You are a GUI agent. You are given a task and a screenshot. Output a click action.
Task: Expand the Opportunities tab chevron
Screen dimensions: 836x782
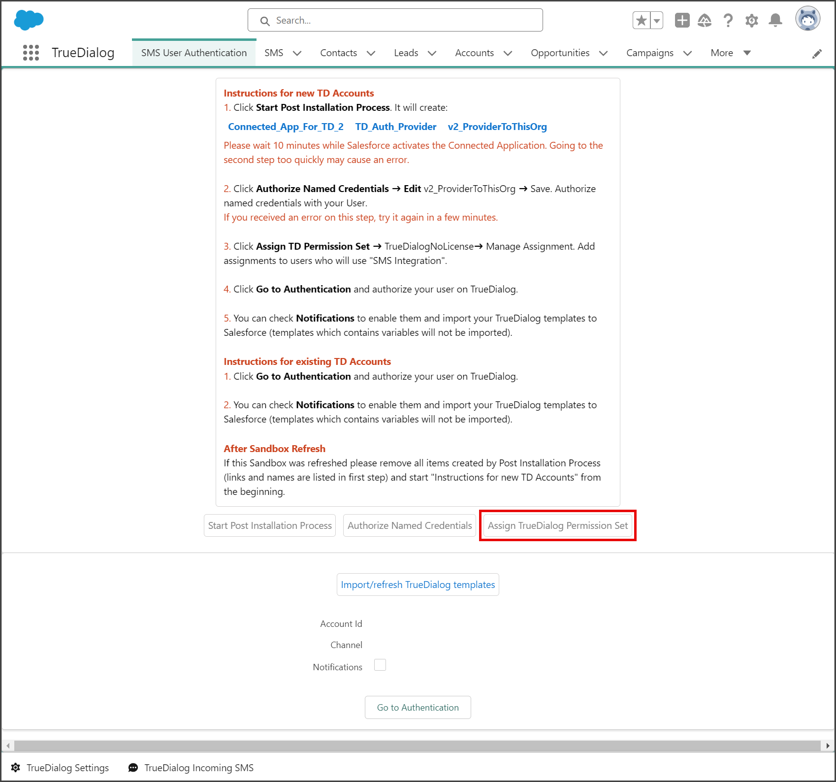pos(603,53)
